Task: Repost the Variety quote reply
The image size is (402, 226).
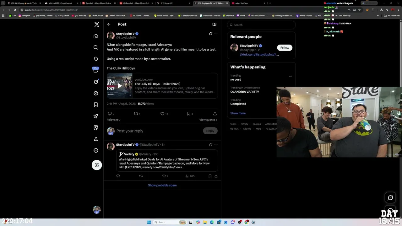Action: point(141,176)
